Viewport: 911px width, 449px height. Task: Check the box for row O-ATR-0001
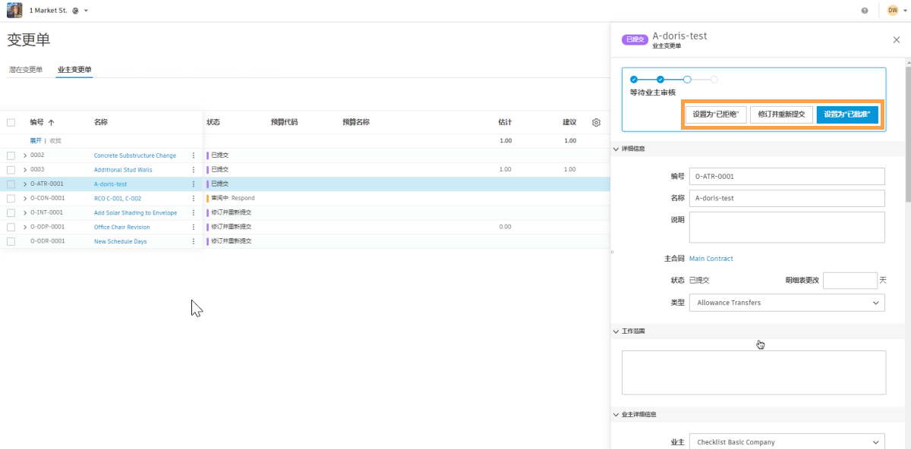[11, 184]
